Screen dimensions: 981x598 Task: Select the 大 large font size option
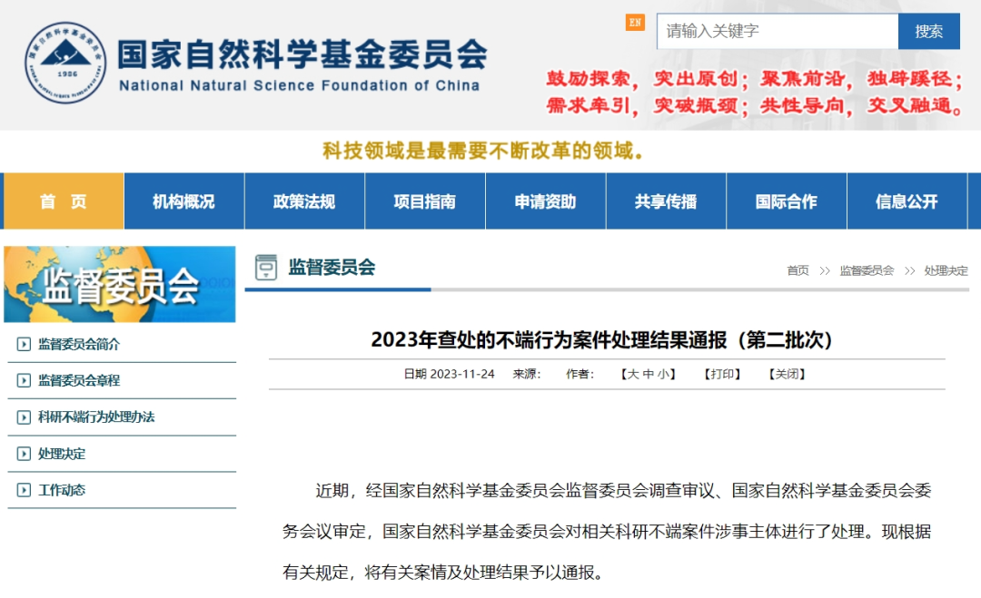coord(633,374)
